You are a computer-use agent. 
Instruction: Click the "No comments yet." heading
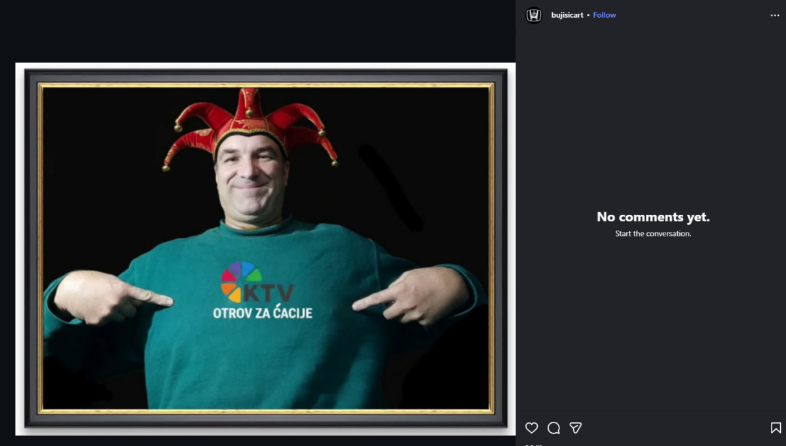653,217
